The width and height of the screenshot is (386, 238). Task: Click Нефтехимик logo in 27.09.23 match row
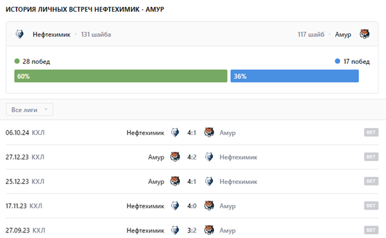click(175, 230)
